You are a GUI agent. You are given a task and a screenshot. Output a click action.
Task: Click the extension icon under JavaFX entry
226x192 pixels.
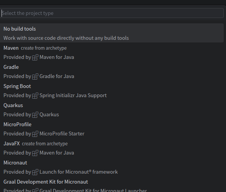point(35,153)
